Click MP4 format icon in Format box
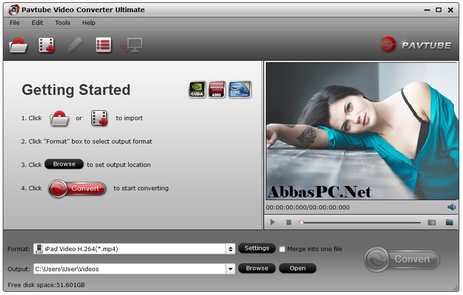 tap(39, 249)
